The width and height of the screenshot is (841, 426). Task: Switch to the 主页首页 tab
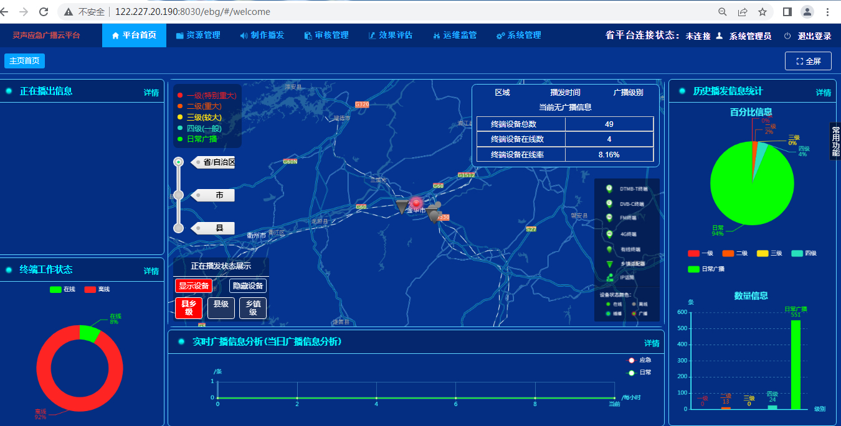coord(24,61)
